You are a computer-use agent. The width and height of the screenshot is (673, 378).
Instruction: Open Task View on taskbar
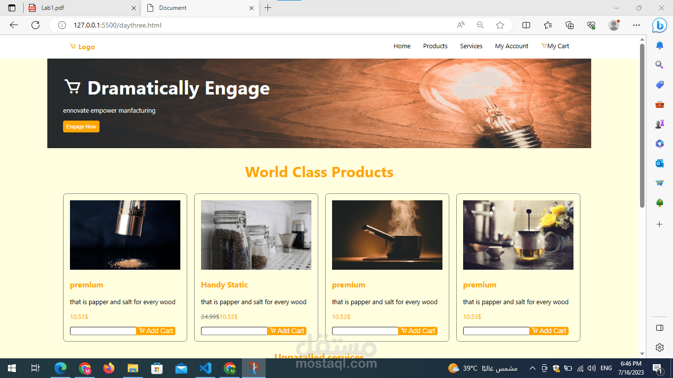click(35, 368)
